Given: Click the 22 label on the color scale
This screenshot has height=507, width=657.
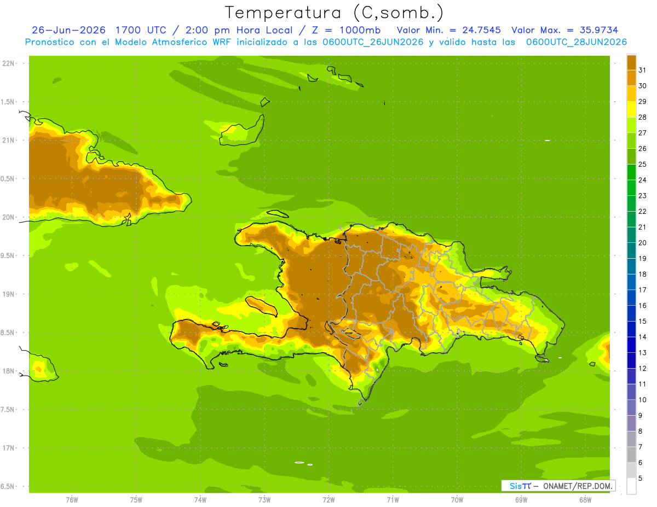Looking at the screenshot, I should tap(643, 211).
